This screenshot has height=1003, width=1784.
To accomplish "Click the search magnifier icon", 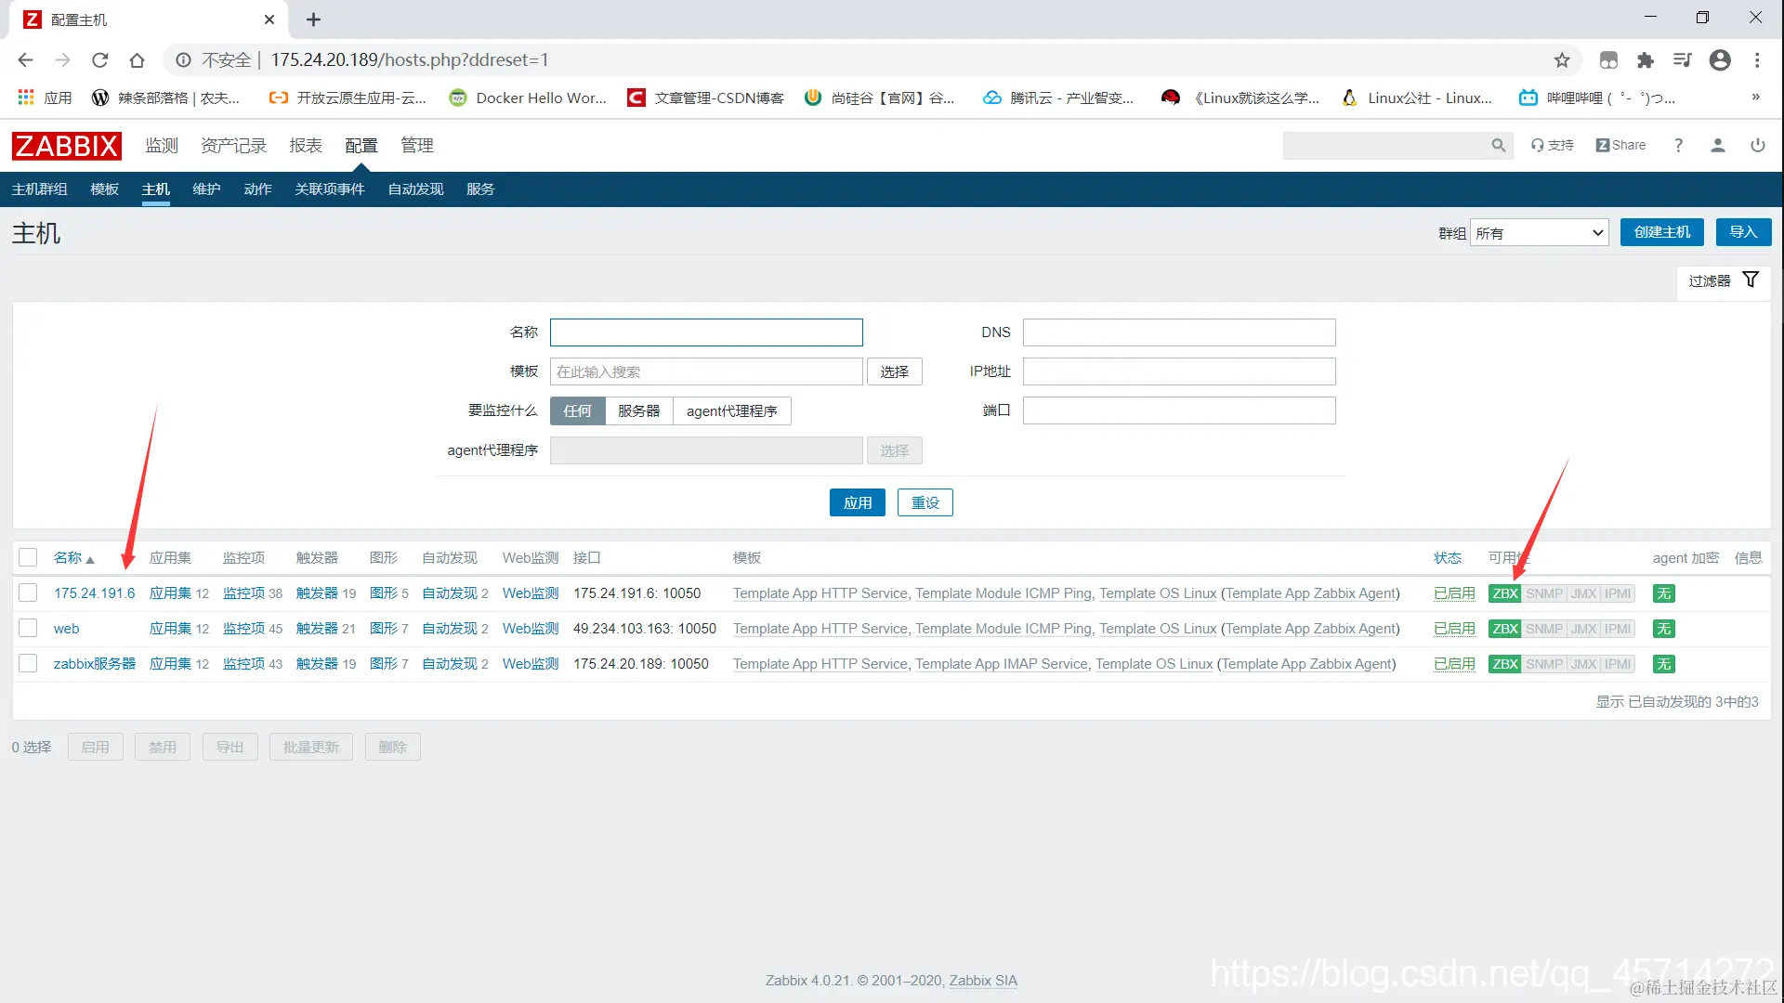I will pyautogui.click(x=1498, y=146).
